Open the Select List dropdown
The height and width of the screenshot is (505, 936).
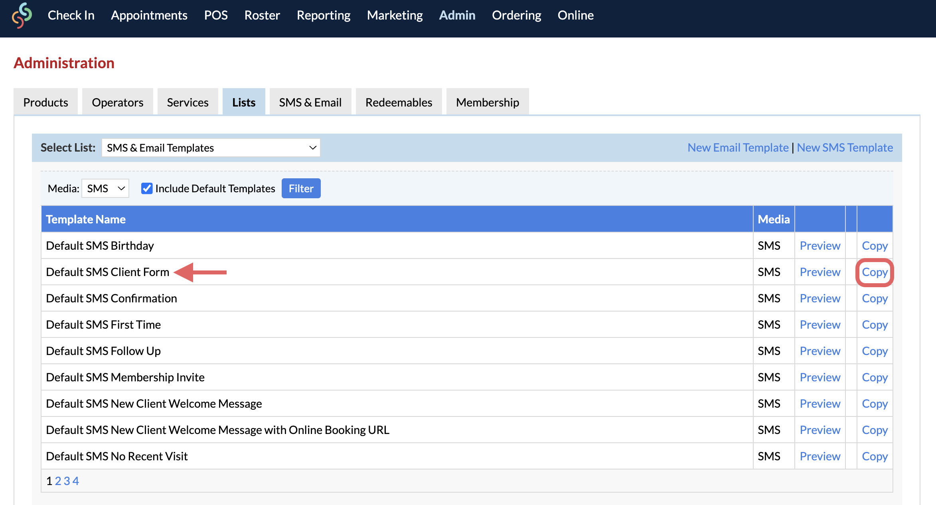point(211,148)
